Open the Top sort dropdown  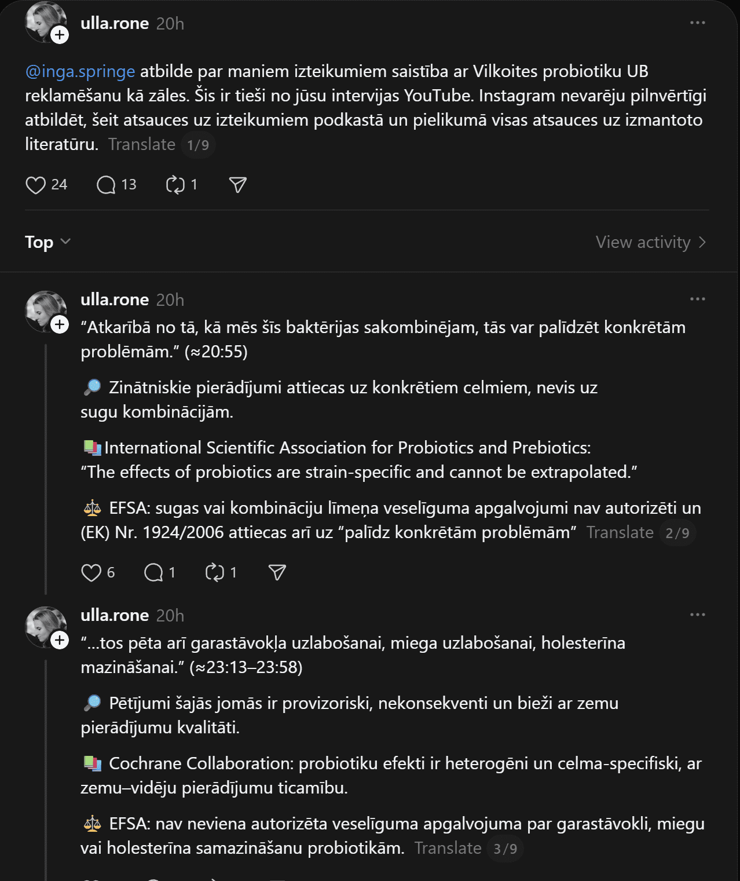click(x=47, y=242)
